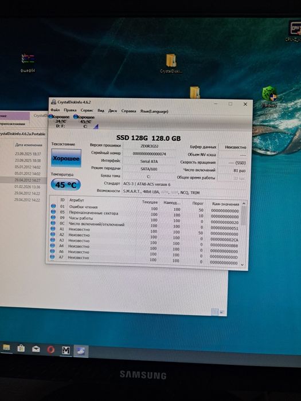Select Explorer row dated 29.04.2012 14:27
Image resolution: width=301 pixels, height=401 pixels.
click(23, 180)
